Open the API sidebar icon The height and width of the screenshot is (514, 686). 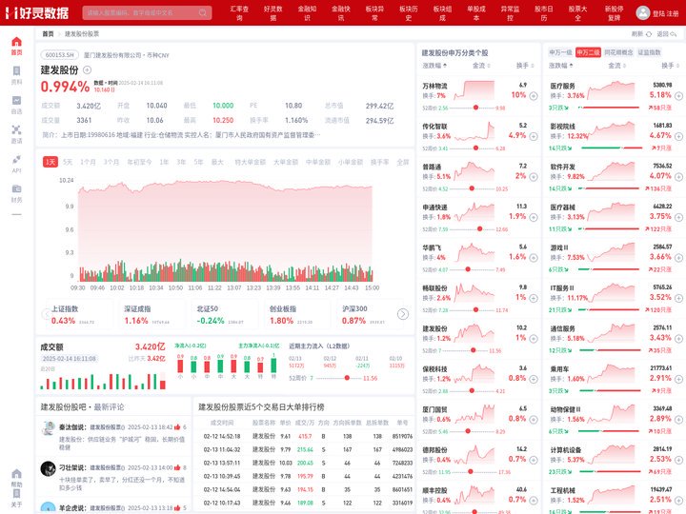click(x=16, y=159)
